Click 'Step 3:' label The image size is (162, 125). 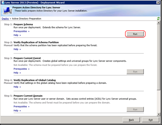click(x=8, y=58)
